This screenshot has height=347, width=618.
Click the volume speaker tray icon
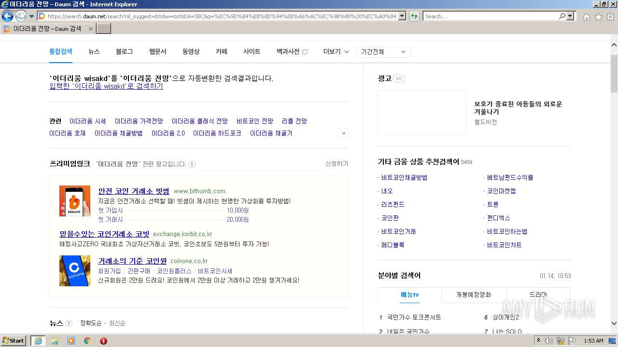pyautogui.click(x=549, y=341)
